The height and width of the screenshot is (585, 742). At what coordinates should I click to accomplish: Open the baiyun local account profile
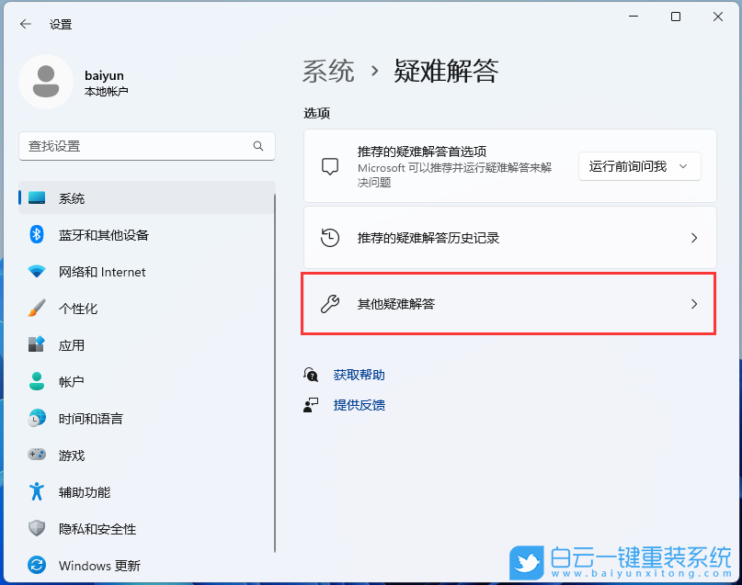83,82
